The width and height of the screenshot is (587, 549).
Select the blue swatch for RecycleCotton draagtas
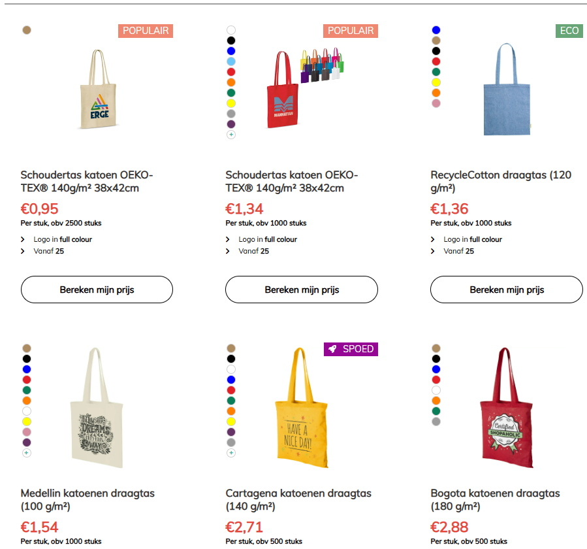coord(436,30)
